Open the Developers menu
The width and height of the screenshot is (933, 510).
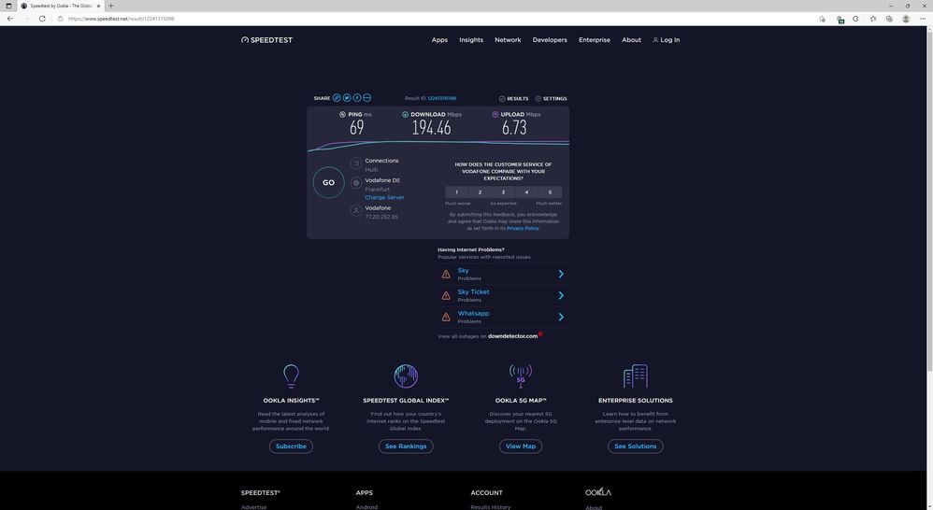coord(550,40)
